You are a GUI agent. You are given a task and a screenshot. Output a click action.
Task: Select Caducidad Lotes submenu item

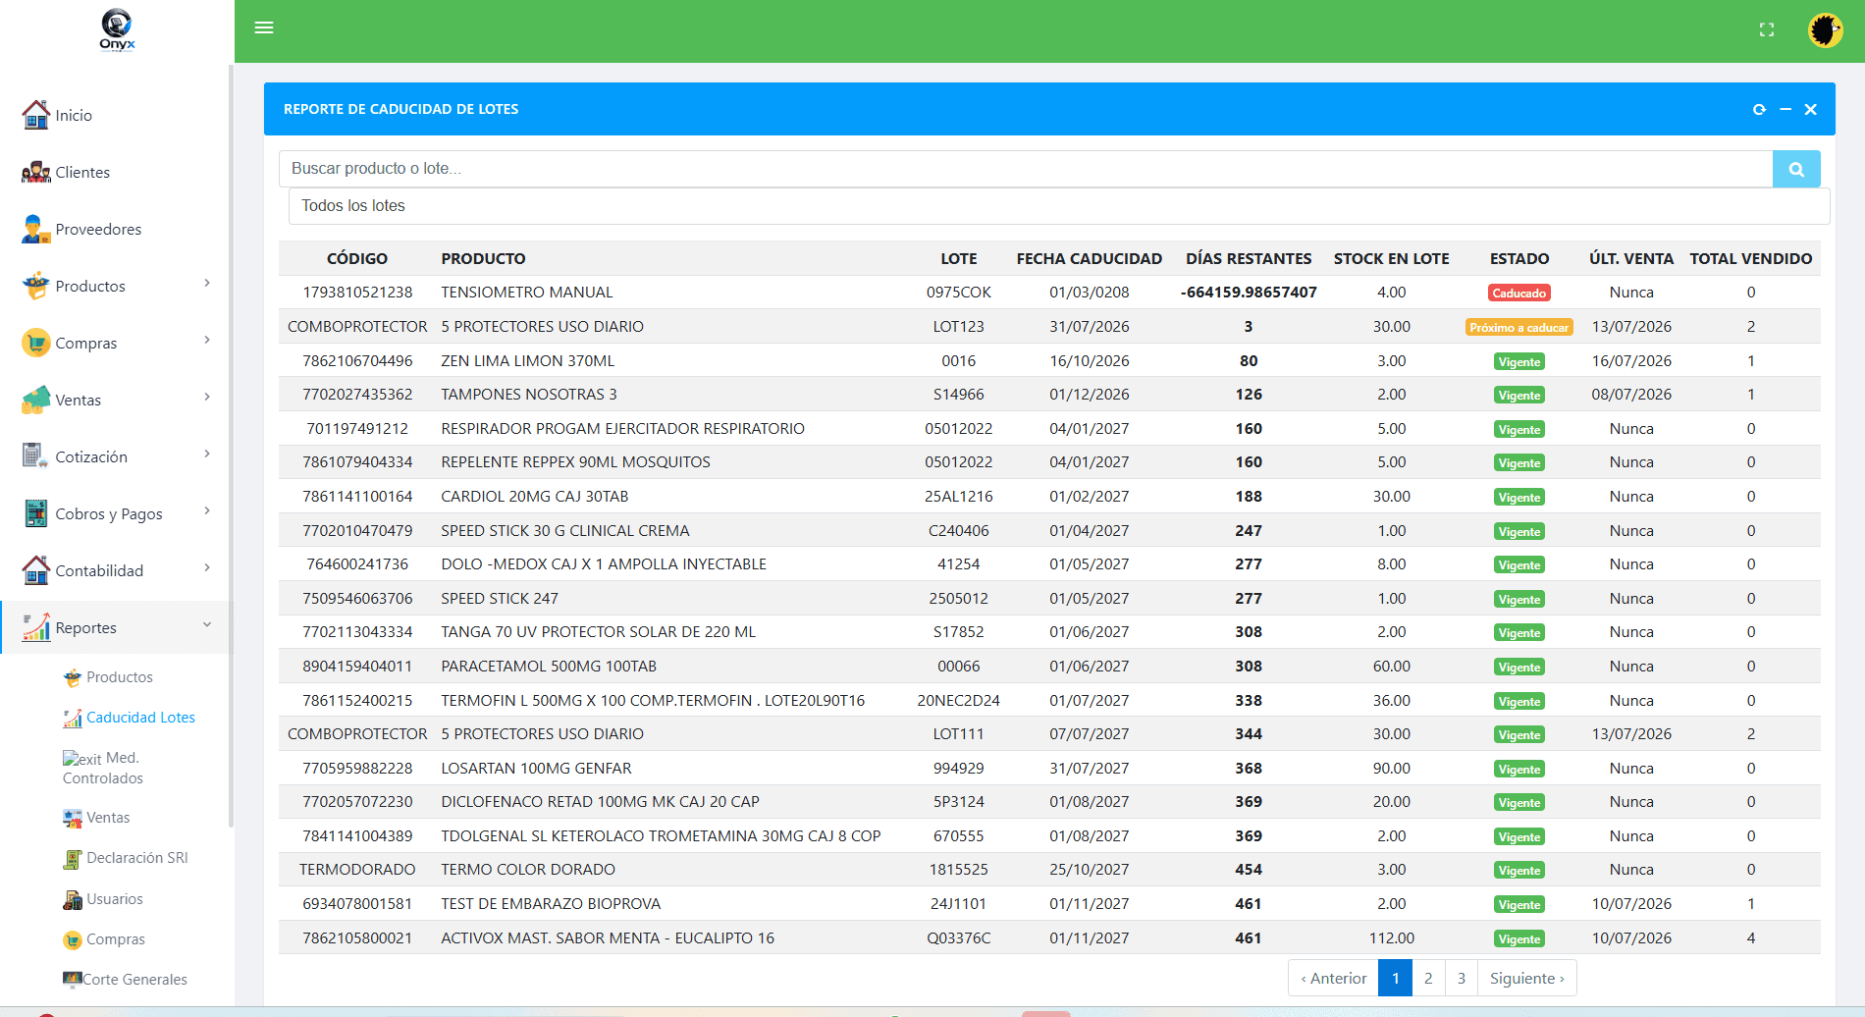140,718
